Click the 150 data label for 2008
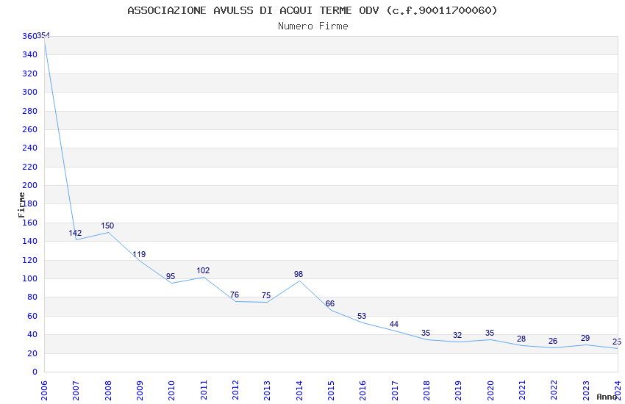This screenshot has width=625, height=404. coord(107,226)
